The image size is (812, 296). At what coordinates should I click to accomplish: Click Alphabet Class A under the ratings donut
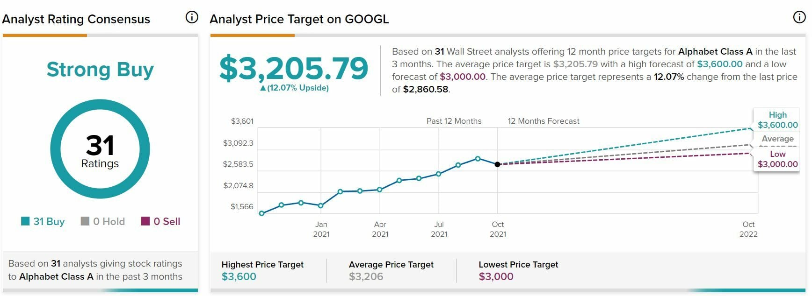[x=56, y=276]
